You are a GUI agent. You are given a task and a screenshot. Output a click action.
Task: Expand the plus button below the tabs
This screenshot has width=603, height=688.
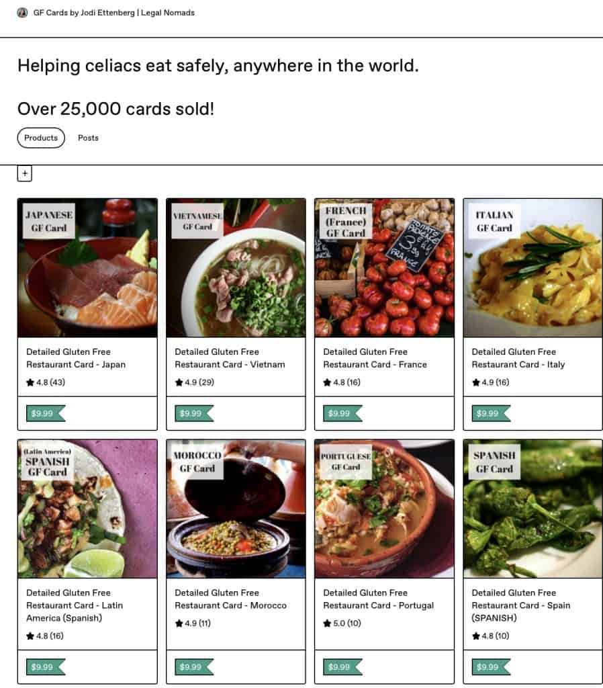(25, 173)
